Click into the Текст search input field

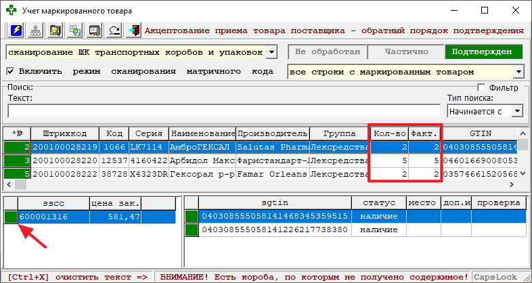tap(224, 111)
